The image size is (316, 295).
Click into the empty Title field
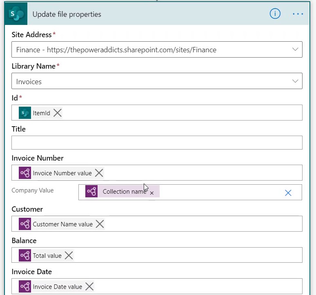pyautogui.click(x=157, y=143)
